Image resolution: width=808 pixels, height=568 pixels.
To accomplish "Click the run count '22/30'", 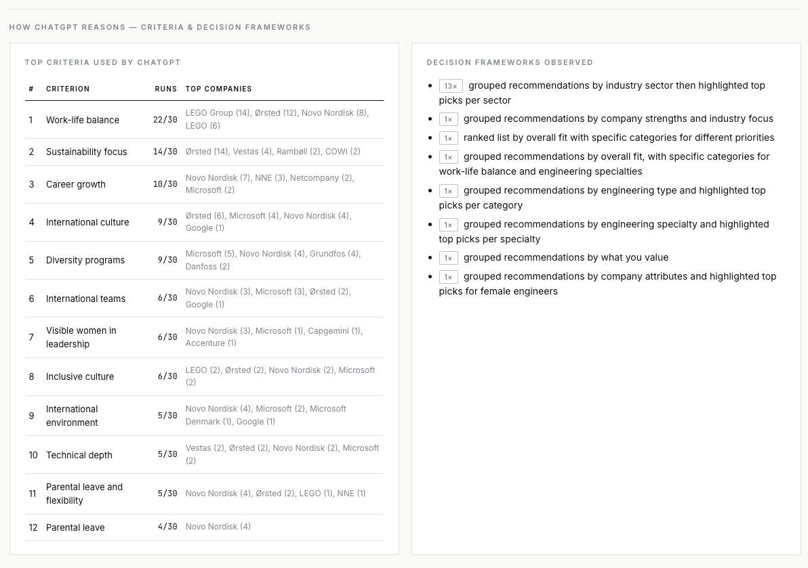I will point(165,120).
